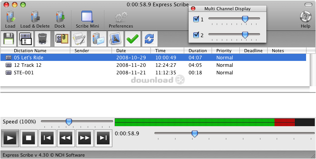Click the green checkmark done icon

[x=132, y=39]
